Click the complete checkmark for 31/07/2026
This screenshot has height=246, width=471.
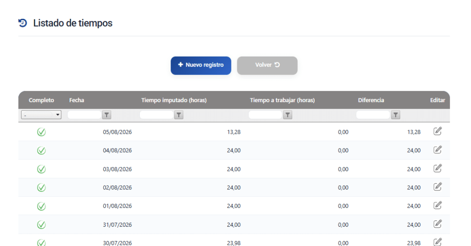[41, 225]
